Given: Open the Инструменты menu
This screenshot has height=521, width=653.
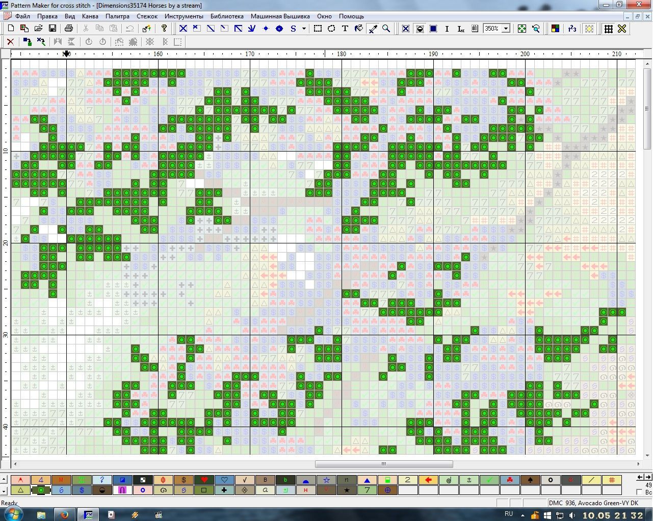Looking at the screenshot, I should (x=184, y=16).
